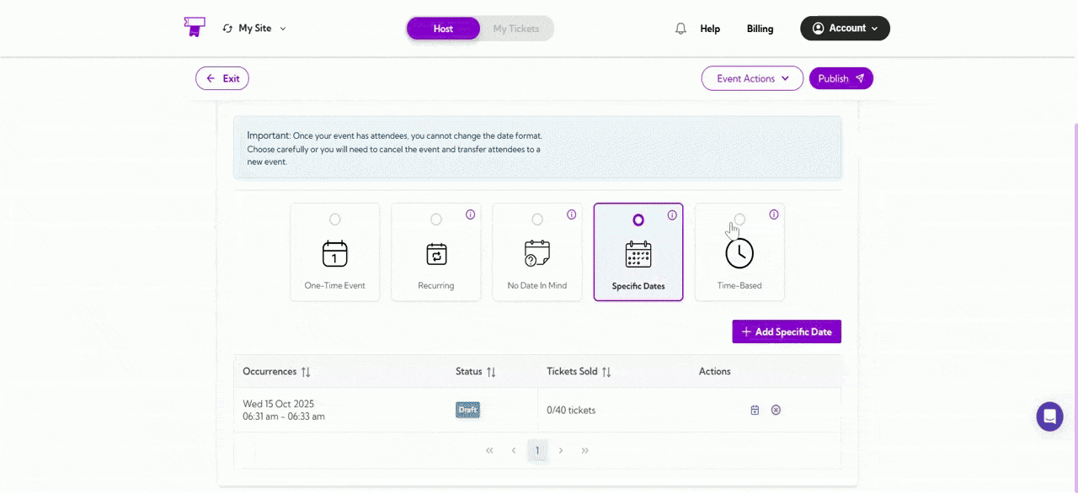The height and width of the screenshot is (493, 1078).
Task: Expand the Account menu
Action: click(x=845, y=28)
